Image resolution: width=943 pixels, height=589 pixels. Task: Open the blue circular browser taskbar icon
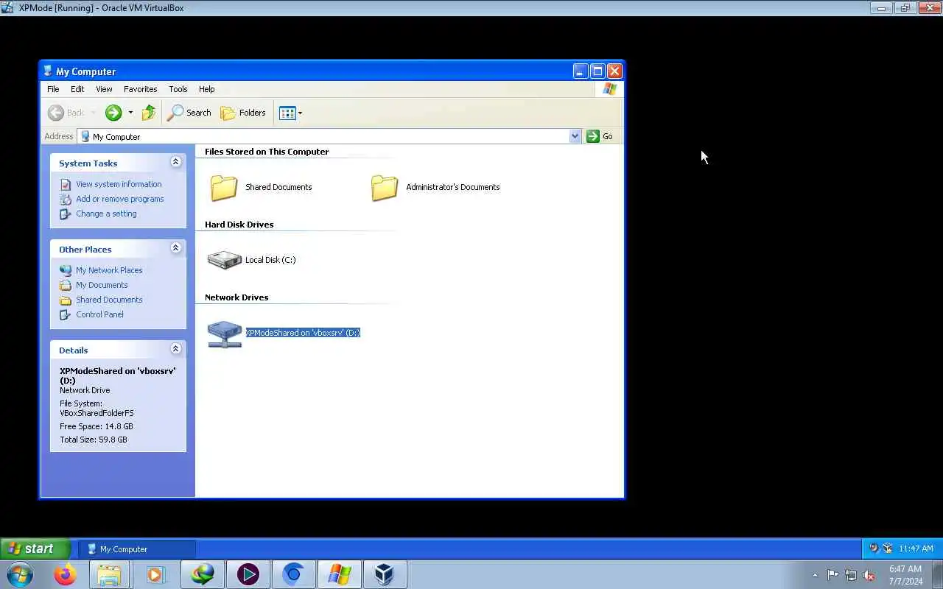point(293,574)
